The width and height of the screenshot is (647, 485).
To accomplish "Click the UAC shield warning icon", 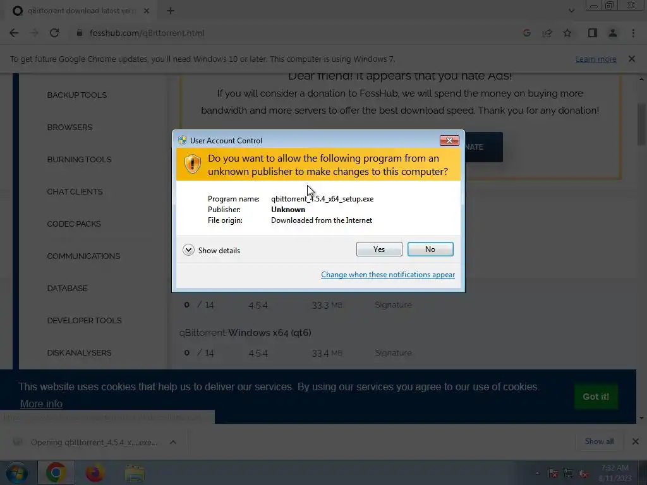I will point(192,164).
